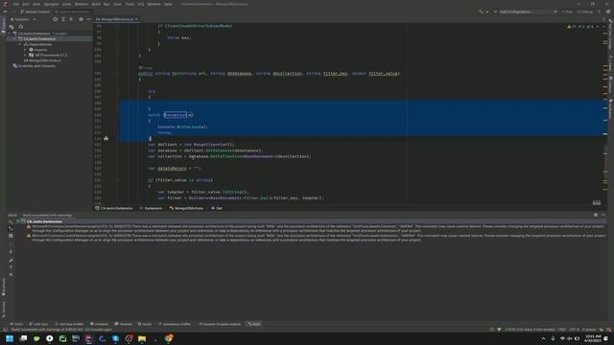Viewport: 614px width, 345px height.
Task: Click the Debug button
Action: (x=585, y=11)
